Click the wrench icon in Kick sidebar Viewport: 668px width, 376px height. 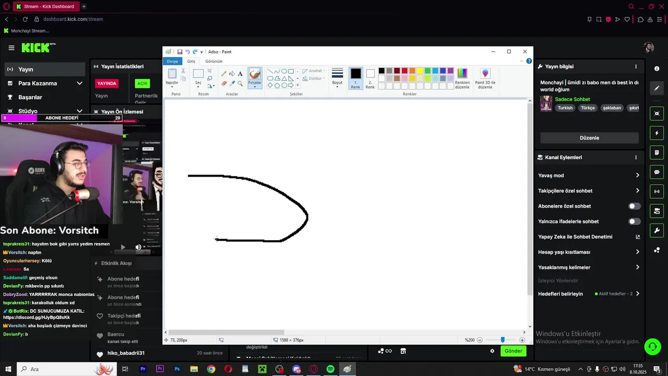click(x=657, y=230)
